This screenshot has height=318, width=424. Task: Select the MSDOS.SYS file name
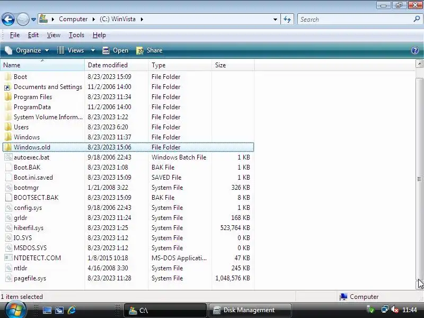pyautogui.click(x=30, y=248)
